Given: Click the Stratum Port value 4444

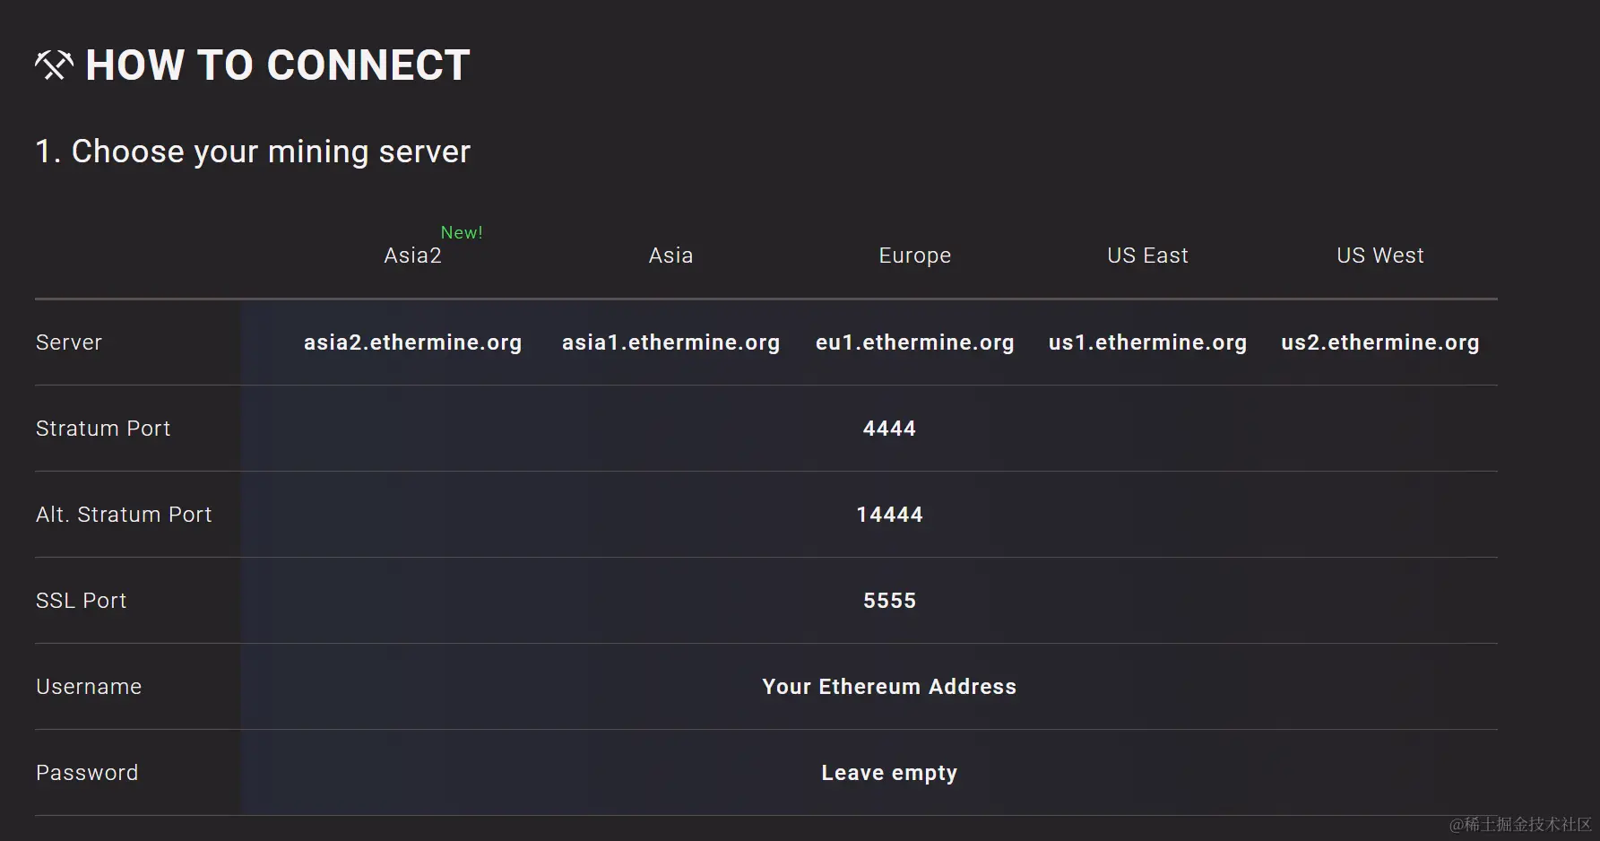Looking at the screenshot, I should [x=889, y=429].
